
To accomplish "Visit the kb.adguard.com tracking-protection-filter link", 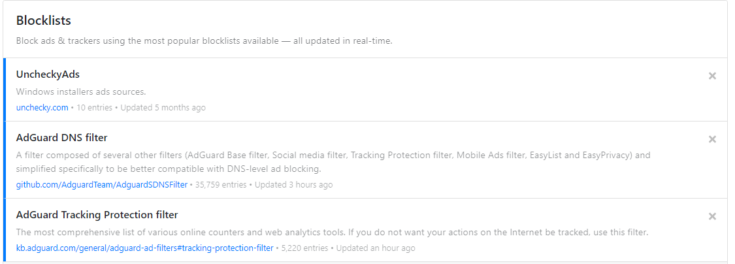I will click(144, 248).
